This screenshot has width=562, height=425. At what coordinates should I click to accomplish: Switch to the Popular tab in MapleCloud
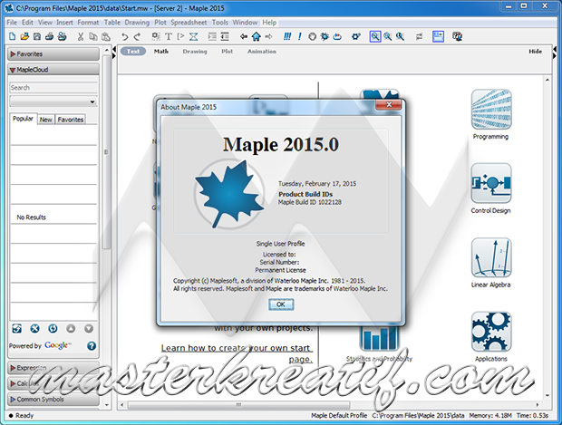[x=23, y=119]
